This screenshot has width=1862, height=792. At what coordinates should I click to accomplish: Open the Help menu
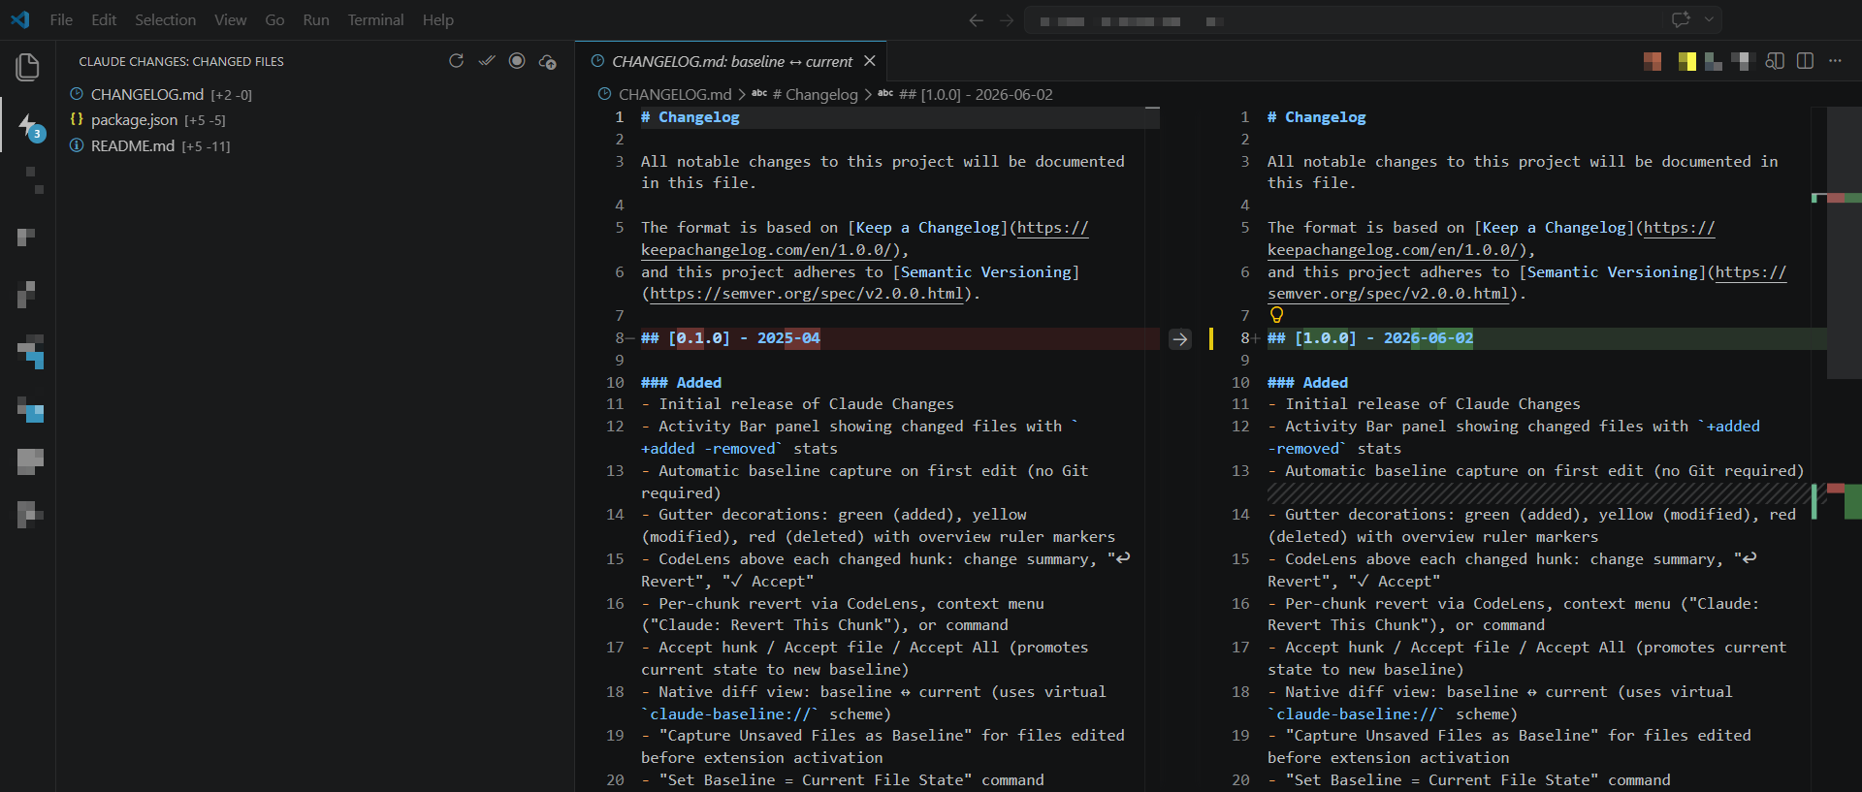438,20
